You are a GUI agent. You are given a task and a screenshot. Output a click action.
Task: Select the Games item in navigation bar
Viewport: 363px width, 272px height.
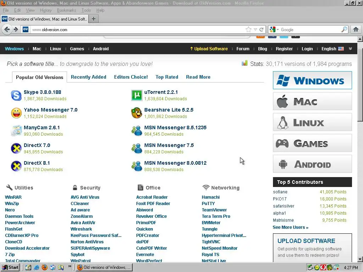click(77, 49)
